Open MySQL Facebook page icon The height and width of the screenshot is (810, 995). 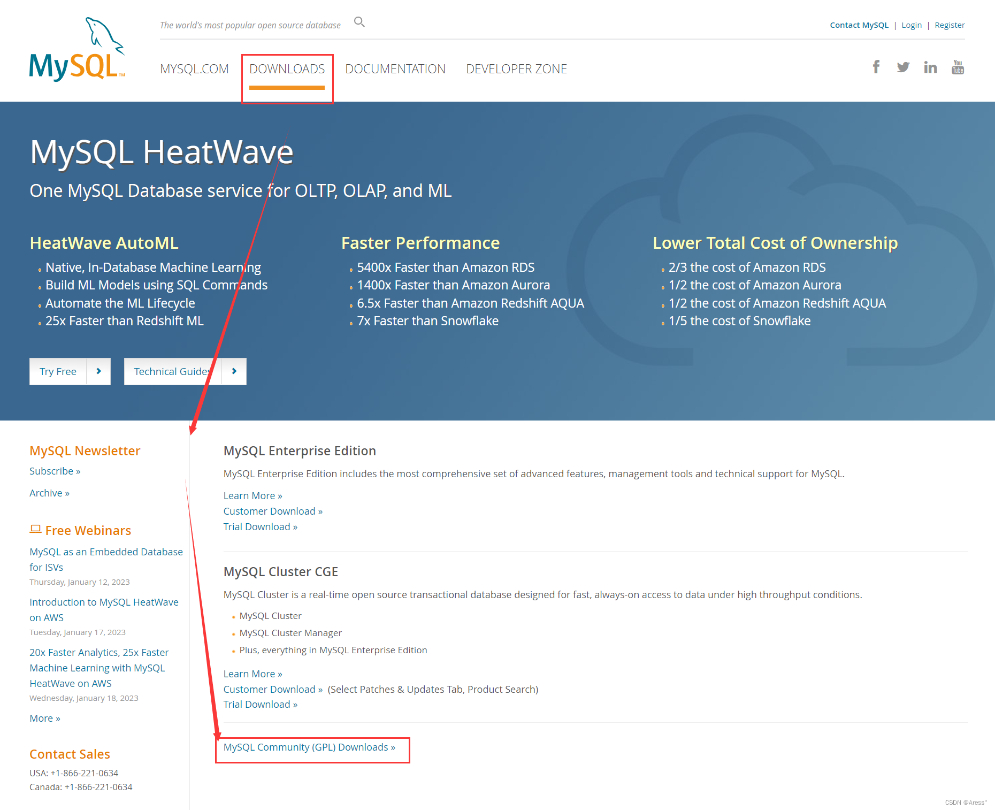(x=876, y=67)
